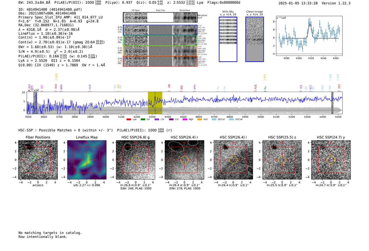Click the 'Cont(n) = 1.90(±0.09)e-17' text

pos(45,37)
